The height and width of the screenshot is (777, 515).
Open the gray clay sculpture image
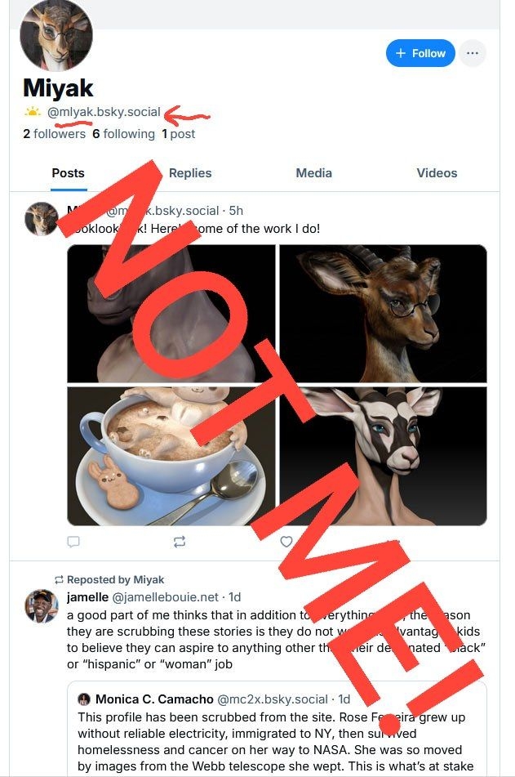tap(171, 314)
